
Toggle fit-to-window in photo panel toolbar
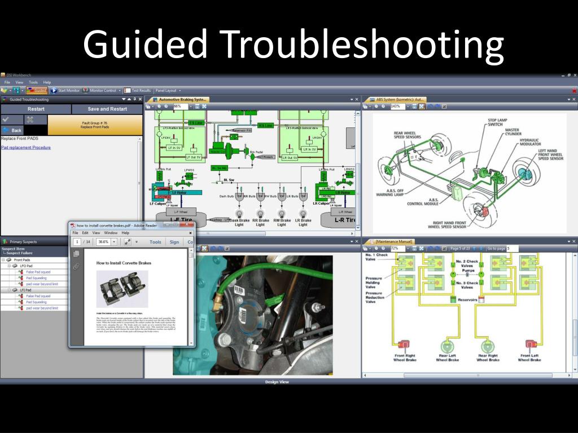coord(204,249)
